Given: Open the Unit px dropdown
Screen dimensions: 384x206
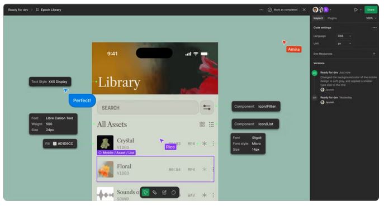Looking at the screenshot, I should 344,44.
